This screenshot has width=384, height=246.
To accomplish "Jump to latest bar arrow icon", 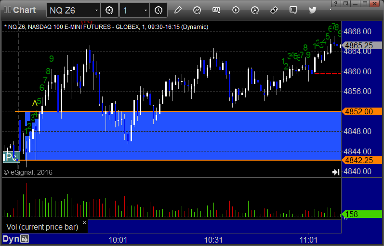I will (336, 172).
